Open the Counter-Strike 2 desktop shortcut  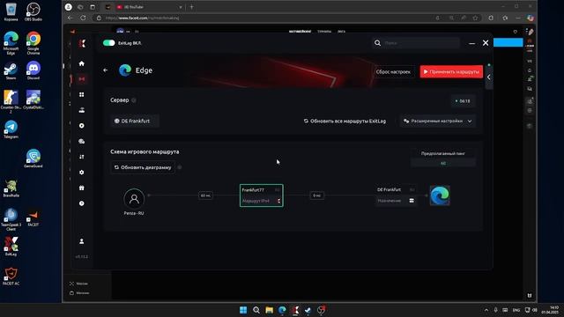11,102
